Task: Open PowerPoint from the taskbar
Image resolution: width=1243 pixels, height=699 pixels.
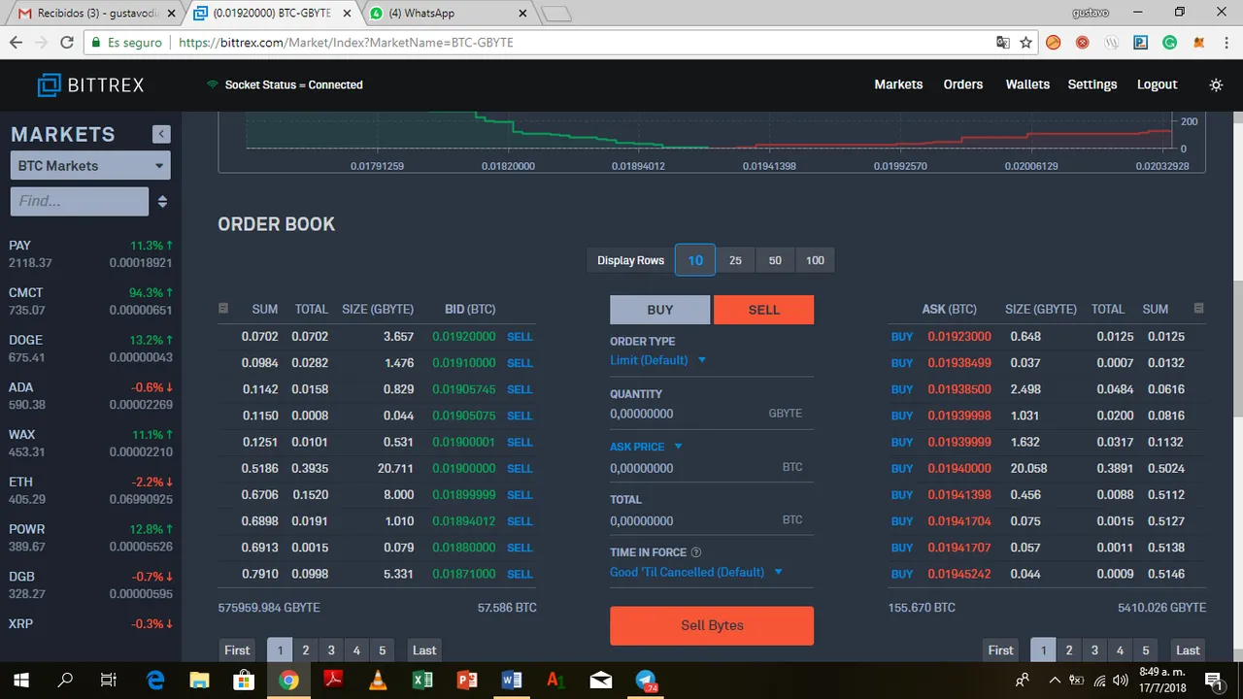Action: click(467, 680)
